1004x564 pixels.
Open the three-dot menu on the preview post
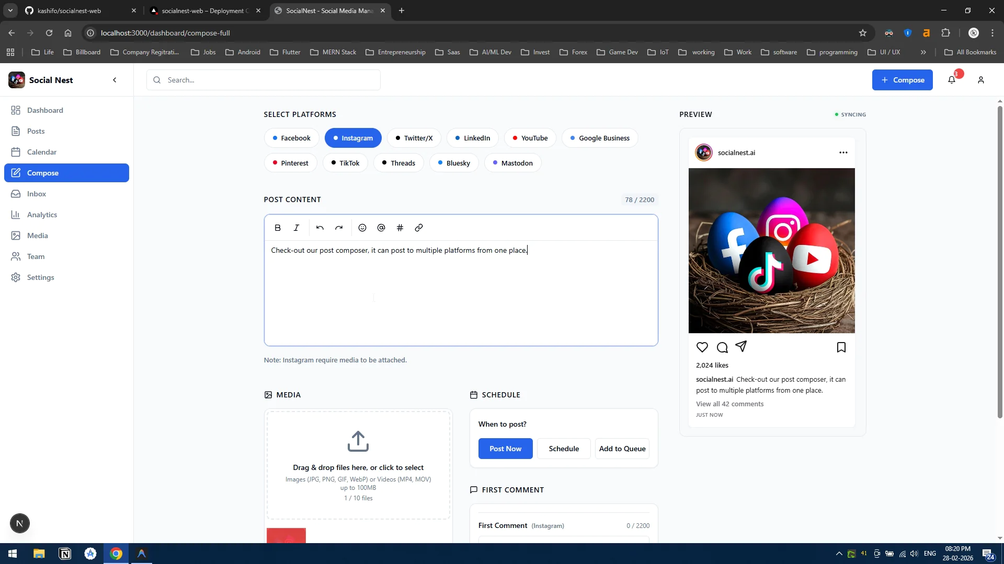tap(843, 152)
